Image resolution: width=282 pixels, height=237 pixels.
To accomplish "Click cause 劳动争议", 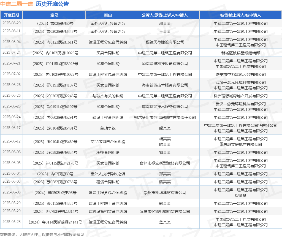I will coord(108,128).
